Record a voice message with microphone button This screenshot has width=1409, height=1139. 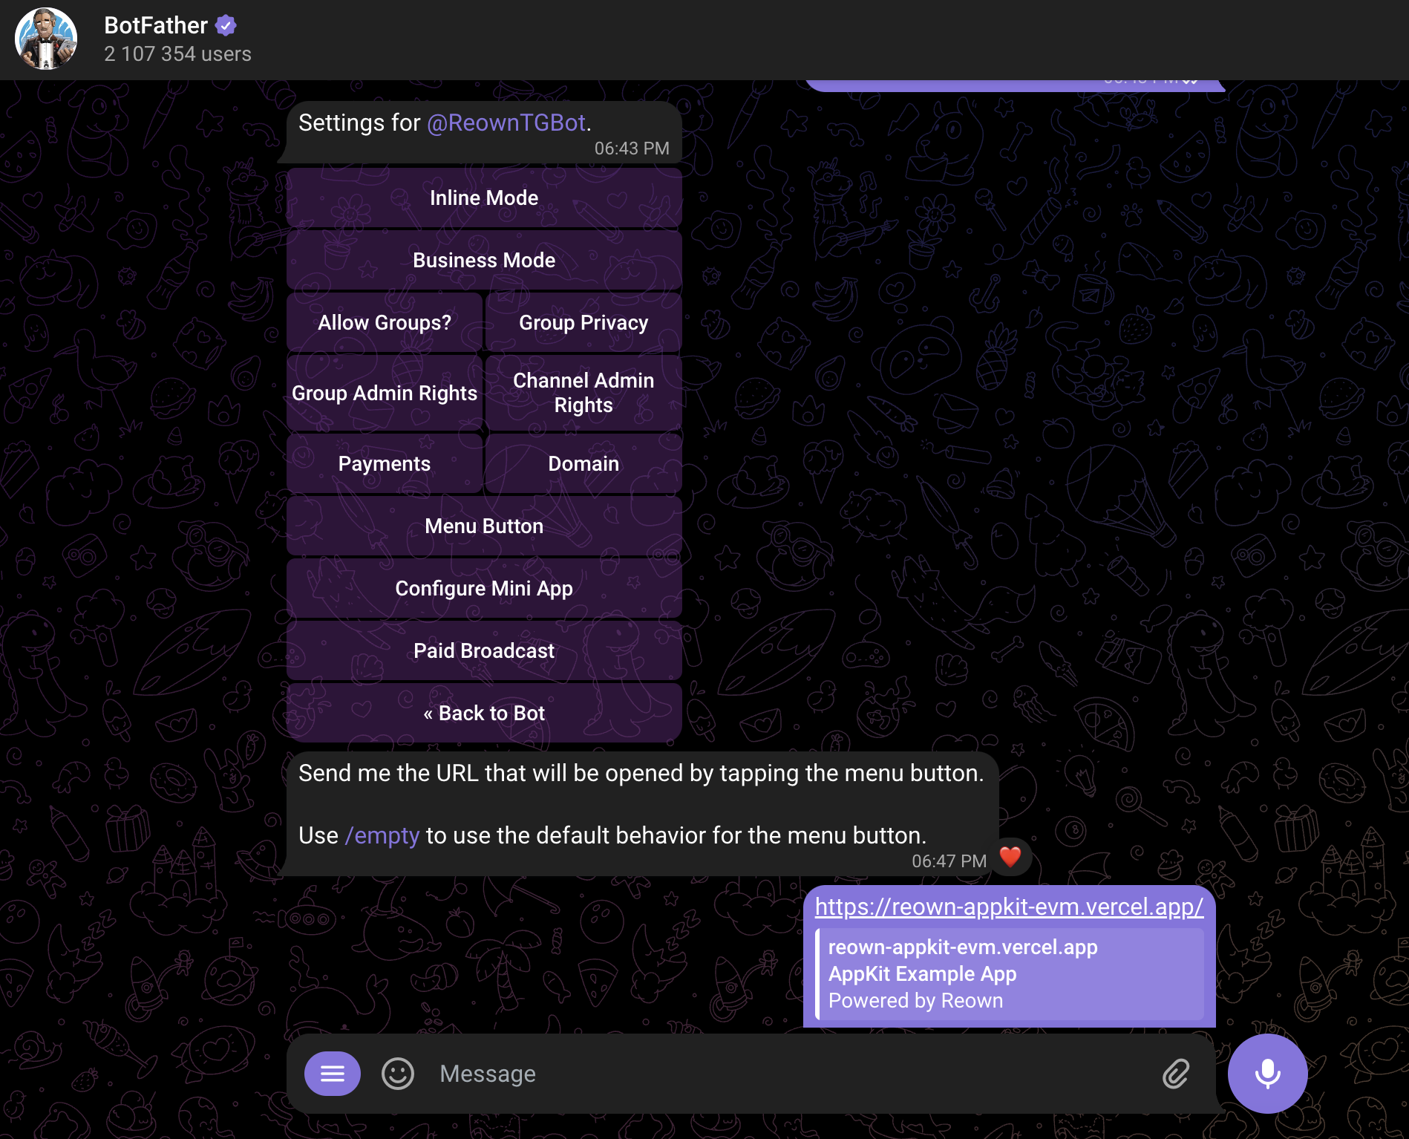pos(1268,1074)
